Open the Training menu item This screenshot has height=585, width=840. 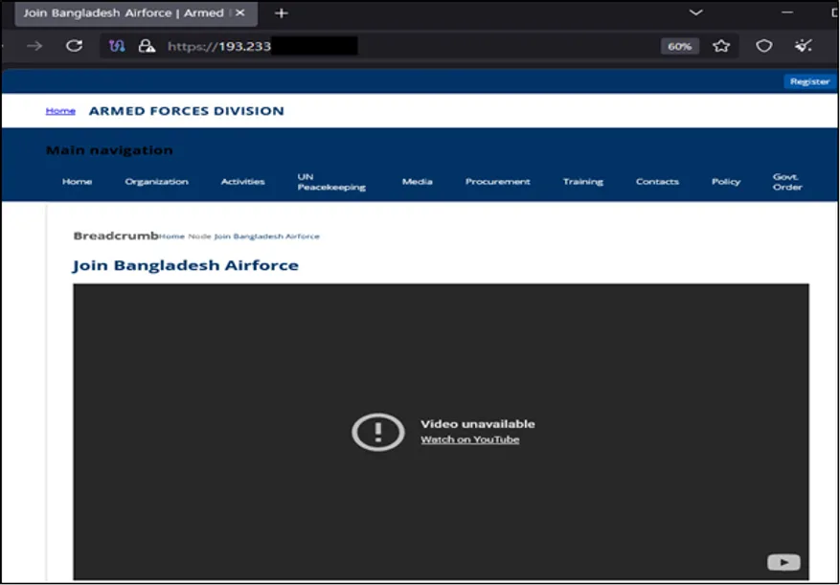tap(583, 182)
